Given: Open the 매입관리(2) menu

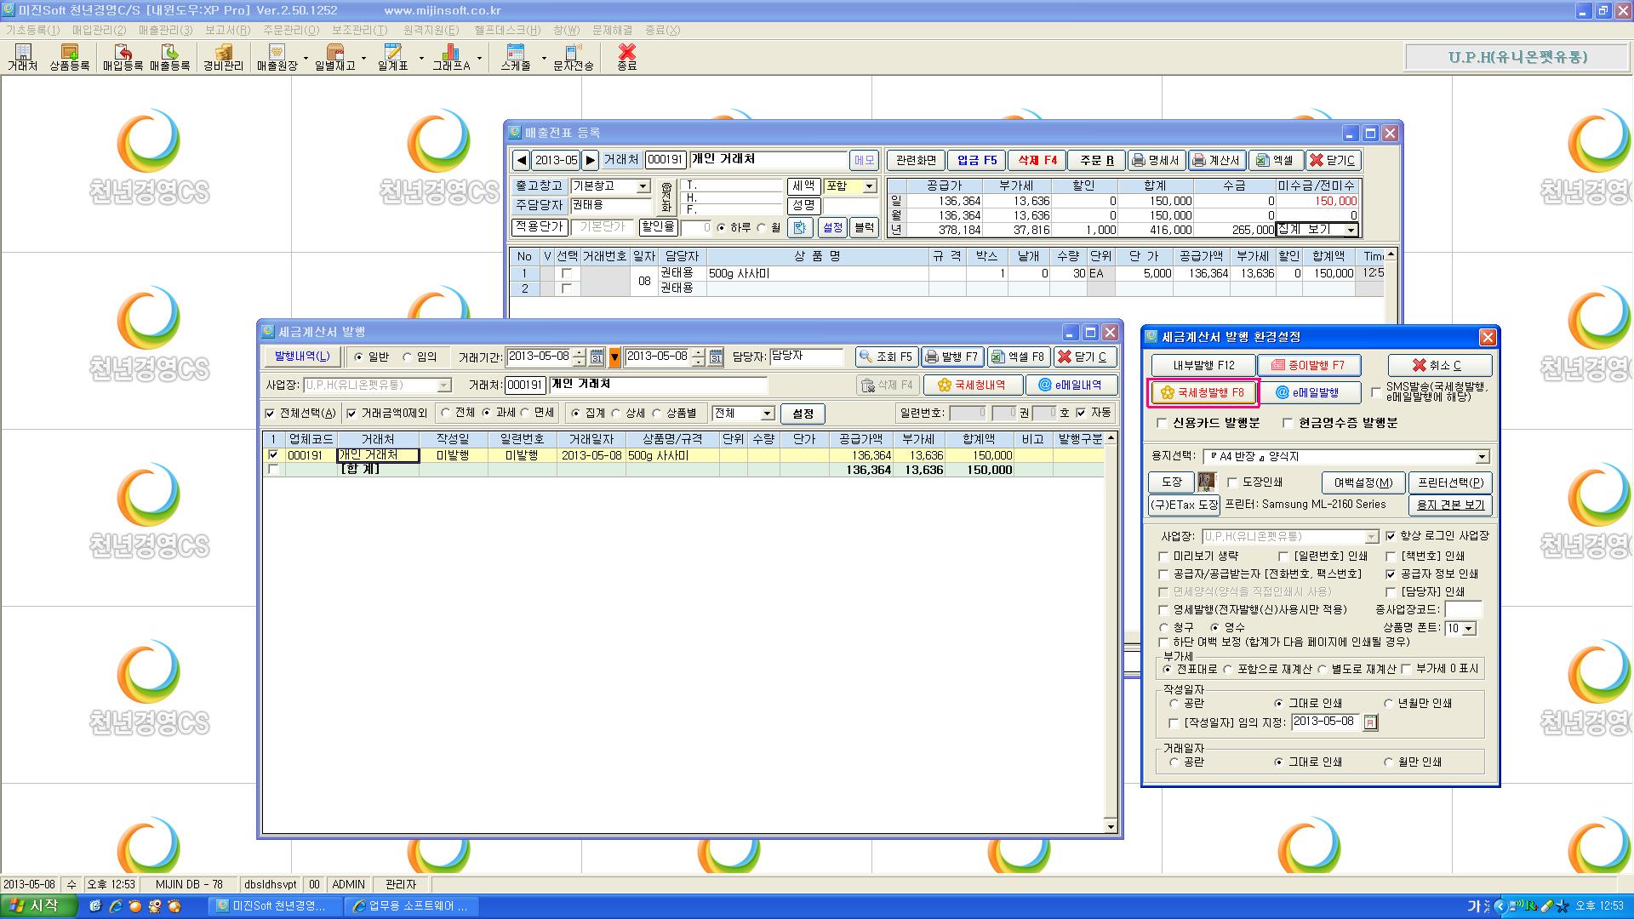Looking at the screenshot, I should point(99,30).
